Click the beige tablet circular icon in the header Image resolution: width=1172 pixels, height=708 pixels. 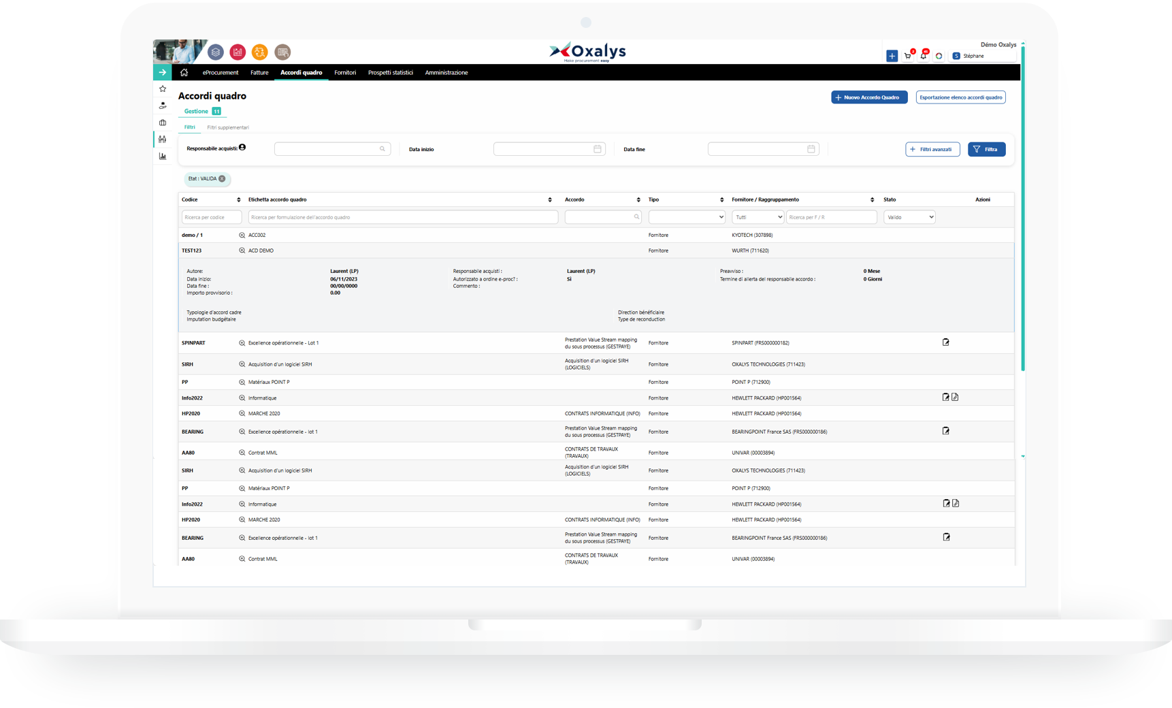282,52
